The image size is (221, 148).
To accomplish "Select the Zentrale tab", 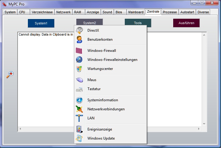I will coord(153,12).
